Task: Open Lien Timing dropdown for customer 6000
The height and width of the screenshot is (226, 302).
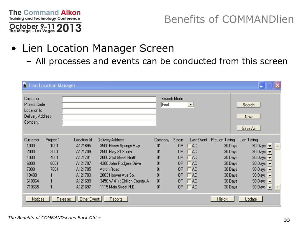Action: [270, 164]
